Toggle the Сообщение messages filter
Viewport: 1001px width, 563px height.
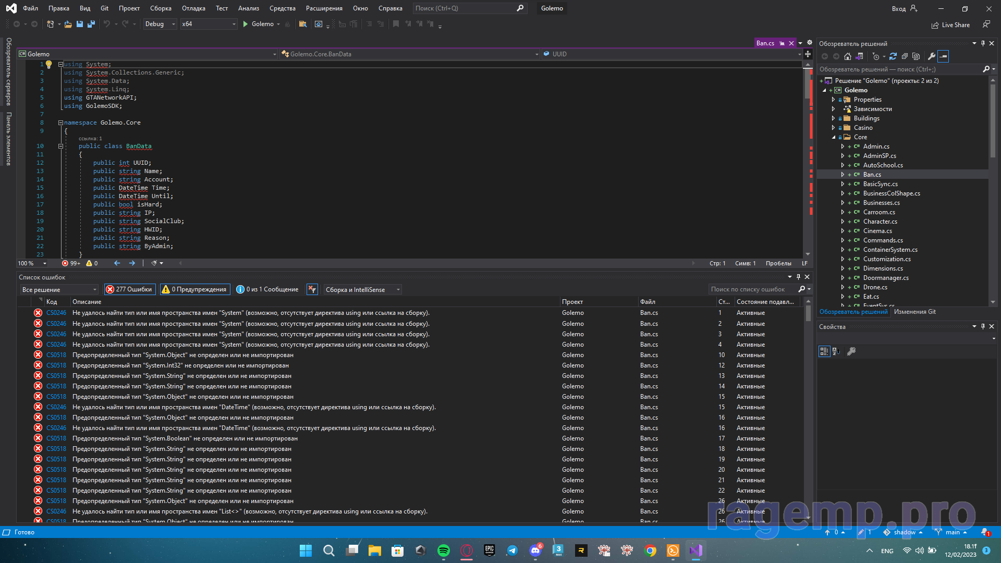click(267, 289)
